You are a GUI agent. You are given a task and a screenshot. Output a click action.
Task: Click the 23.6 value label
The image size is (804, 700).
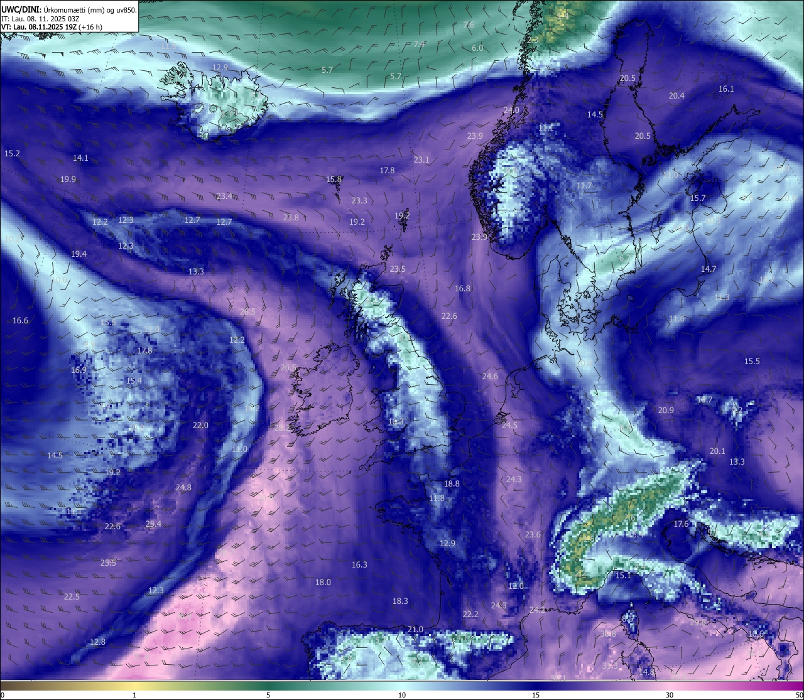(x=533, y=535)
